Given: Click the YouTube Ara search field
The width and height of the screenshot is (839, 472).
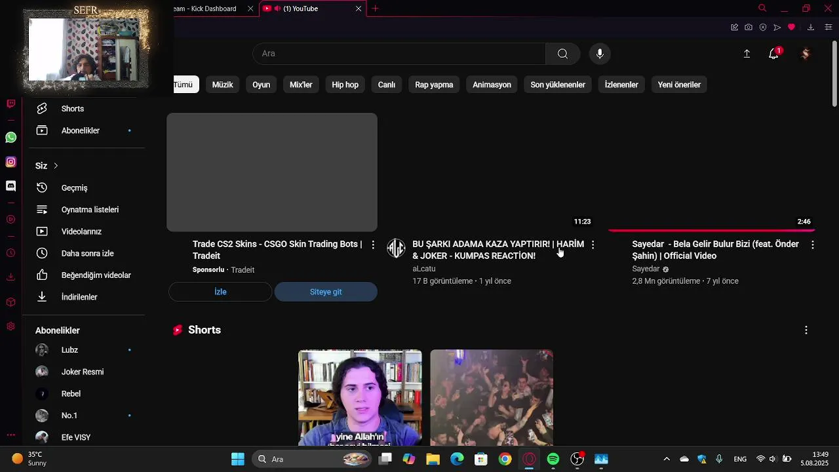Looking at the screenshot, I should (x=399, y=54).
